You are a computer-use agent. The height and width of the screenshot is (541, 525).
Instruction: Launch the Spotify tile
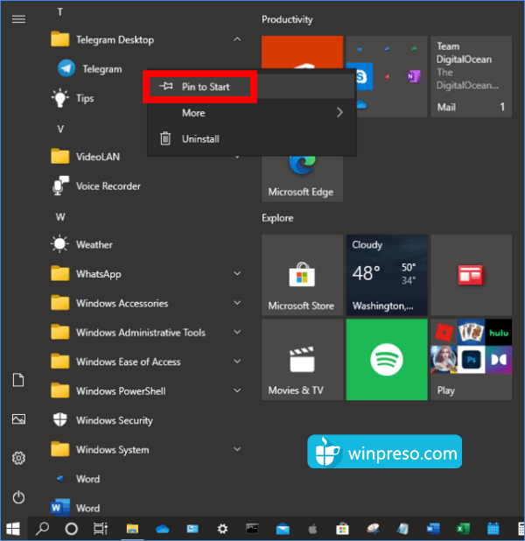pyautogui.click(x=387, y=360)
